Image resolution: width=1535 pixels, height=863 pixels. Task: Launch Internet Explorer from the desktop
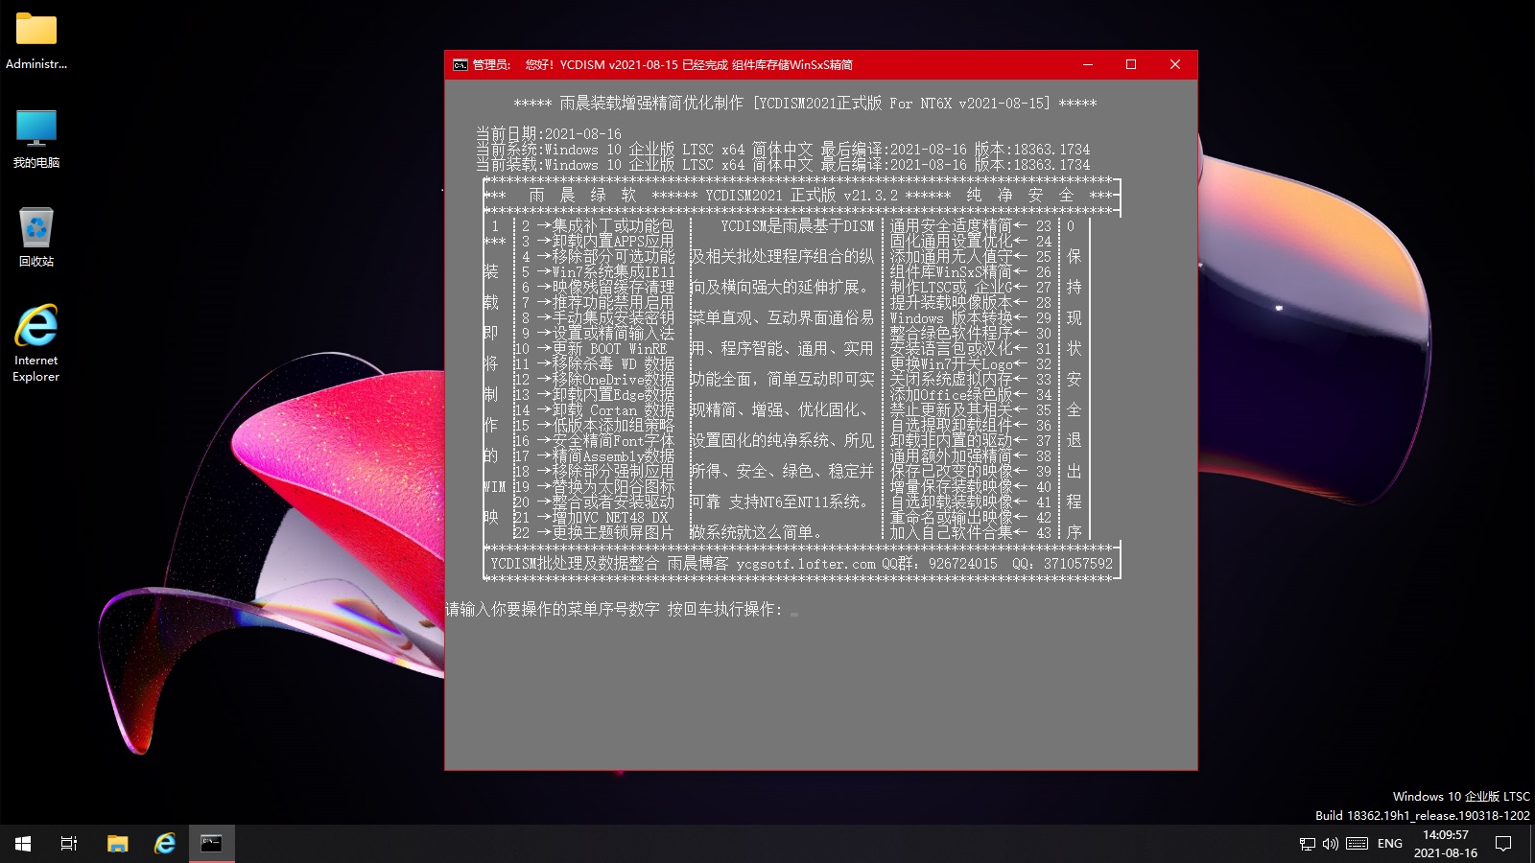[x=36, y=341]
